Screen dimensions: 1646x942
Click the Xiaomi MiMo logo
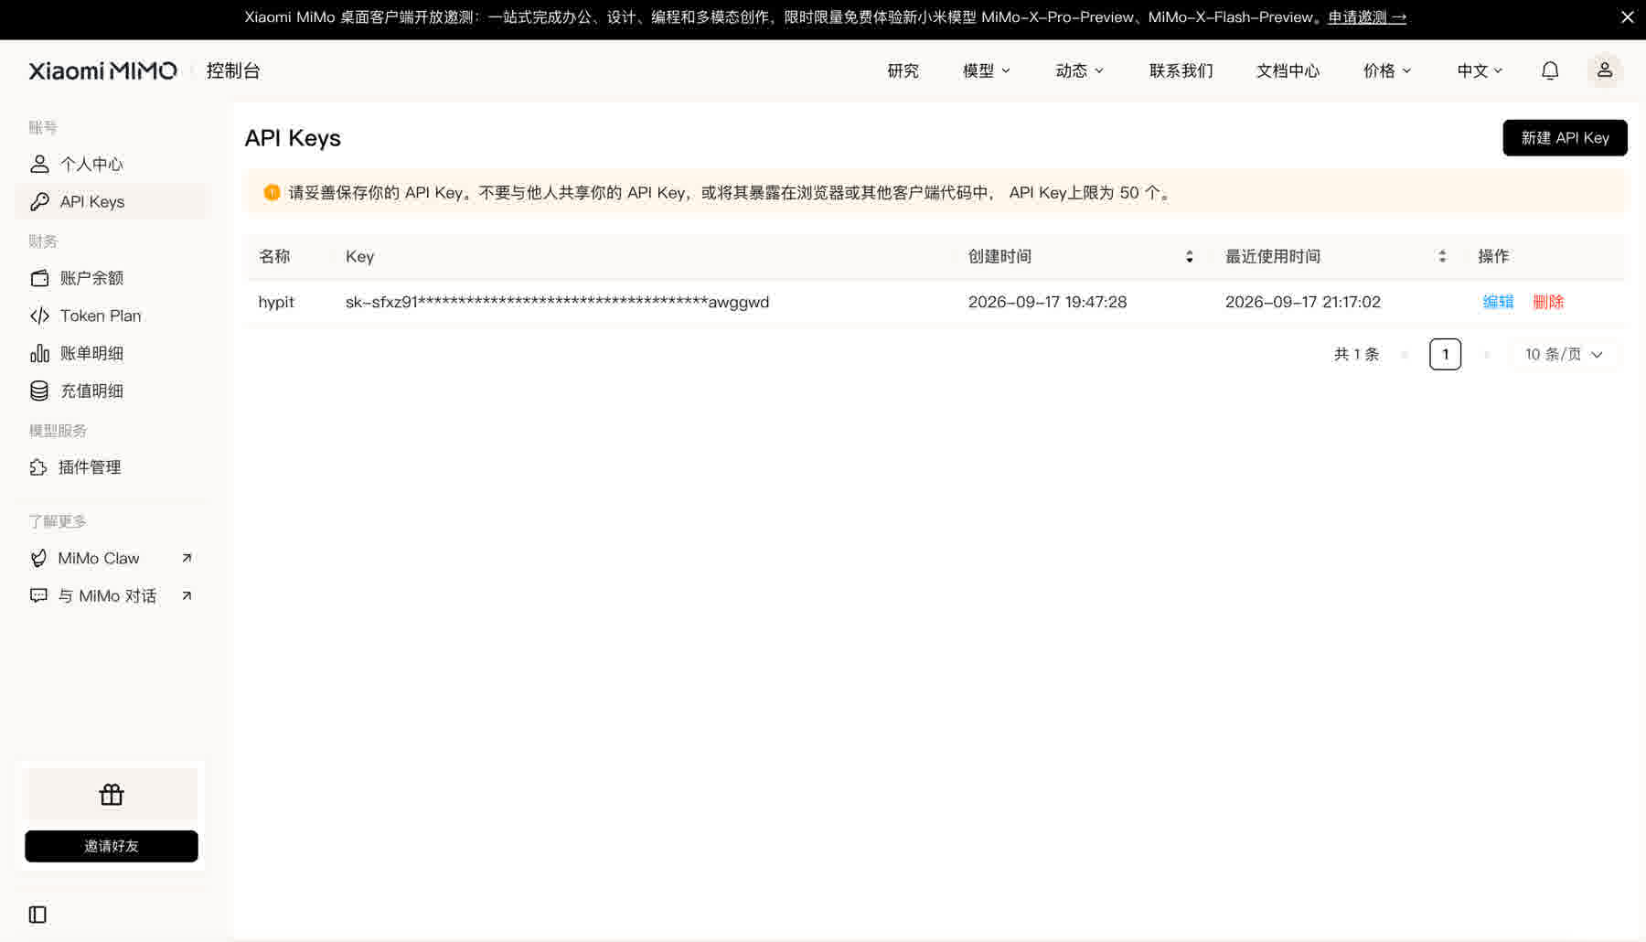tap(102, 70)
